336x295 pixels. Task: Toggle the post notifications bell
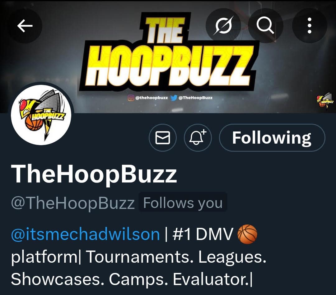point(198,138)
